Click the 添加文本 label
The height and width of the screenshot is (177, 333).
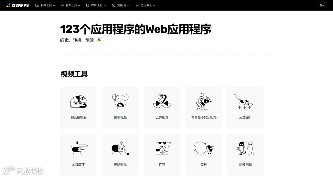pyautogui.click(x=79, y=164)
